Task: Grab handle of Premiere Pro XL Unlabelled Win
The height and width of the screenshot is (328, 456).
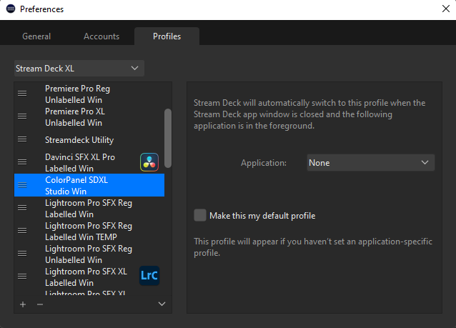Action: 22,116
